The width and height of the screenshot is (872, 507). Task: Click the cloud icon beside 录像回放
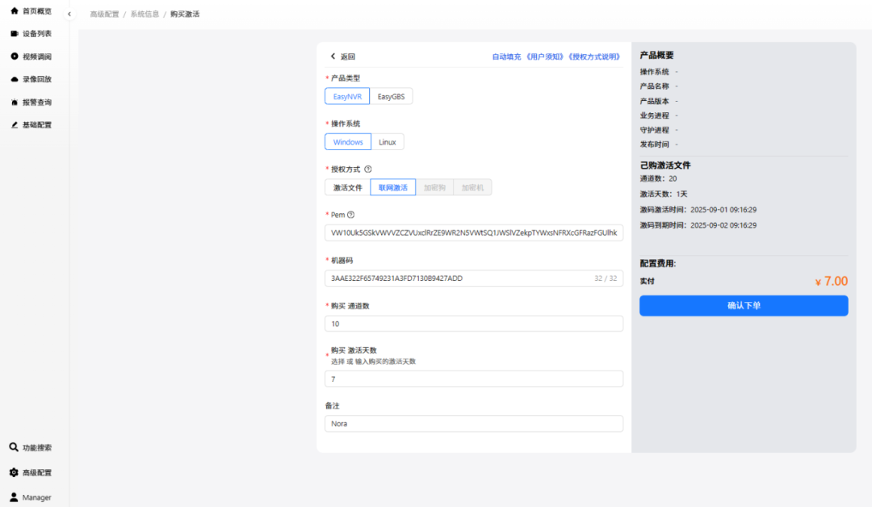(15, 79)
